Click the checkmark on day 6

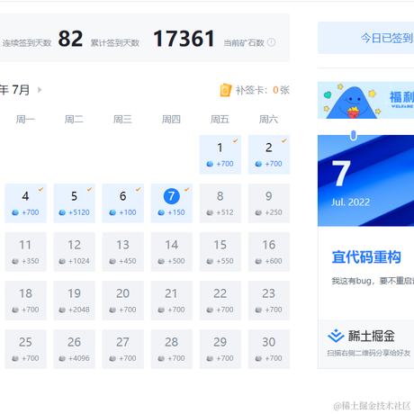(138, 189)
